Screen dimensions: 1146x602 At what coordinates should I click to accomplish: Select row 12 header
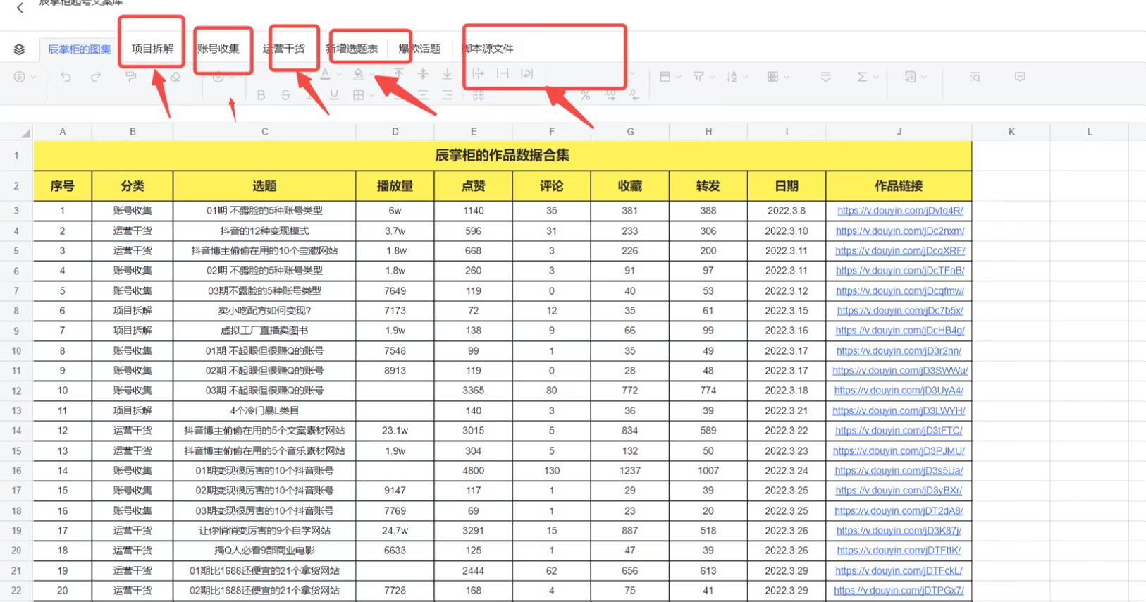click(16, 391)
